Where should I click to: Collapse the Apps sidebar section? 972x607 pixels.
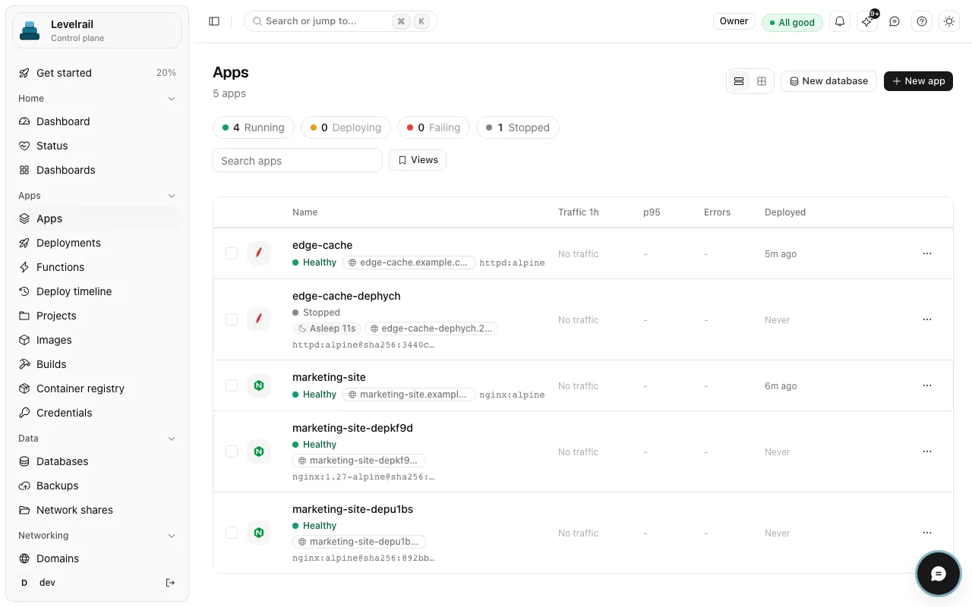[97, 196]
